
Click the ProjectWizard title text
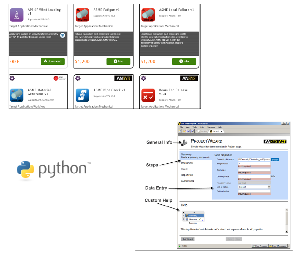pos(206,141)
